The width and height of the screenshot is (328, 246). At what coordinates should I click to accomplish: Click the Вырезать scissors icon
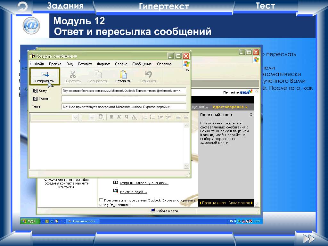coord(73,74)
